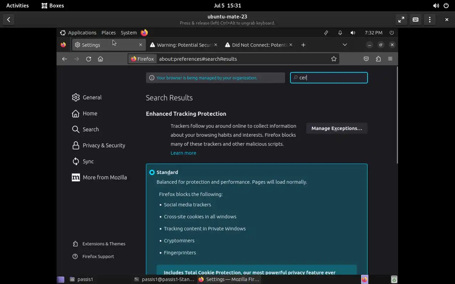Screen dimensions: 455x284
Task: Open Privacy & Security settings
Action: tap(98, 145)
